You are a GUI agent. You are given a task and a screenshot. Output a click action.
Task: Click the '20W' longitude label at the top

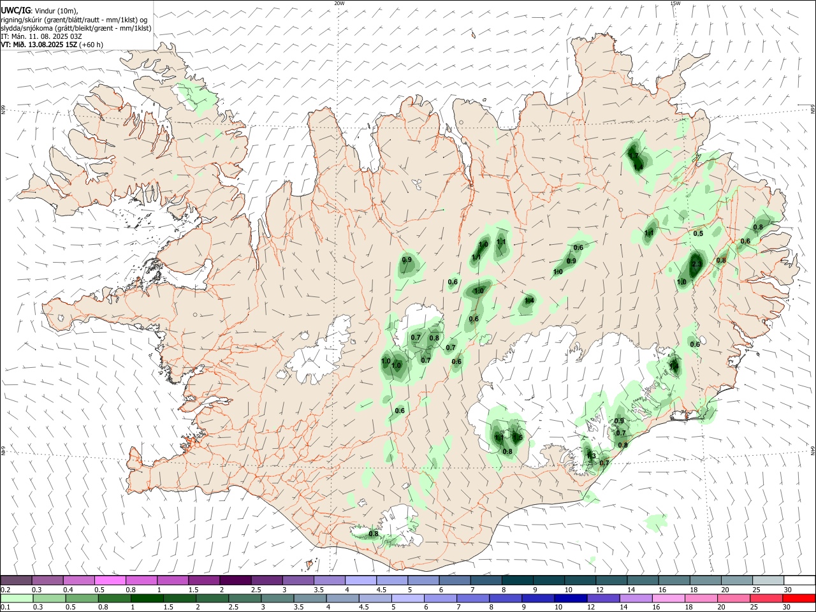tap(339, 3)
